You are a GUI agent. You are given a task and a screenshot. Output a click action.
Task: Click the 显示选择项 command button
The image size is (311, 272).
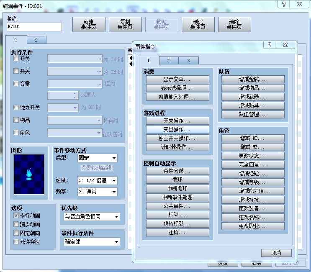(177, 88)
